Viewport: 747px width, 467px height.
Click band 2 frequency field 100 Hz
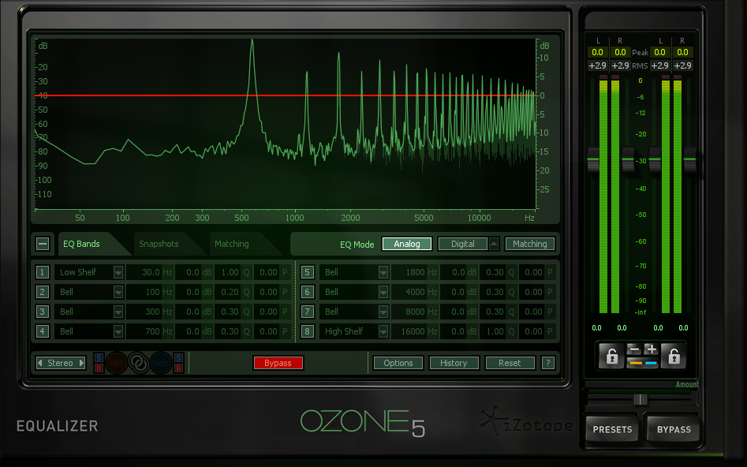(x=150, y=292)
